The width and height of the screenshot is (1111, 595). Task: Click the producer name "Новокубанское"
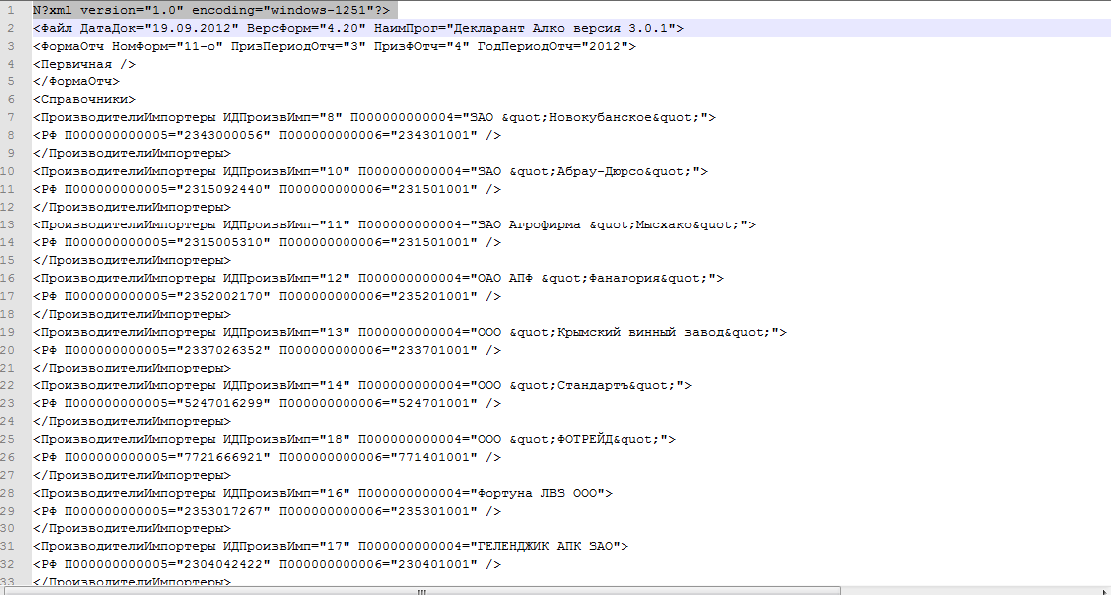coord(601,118)
